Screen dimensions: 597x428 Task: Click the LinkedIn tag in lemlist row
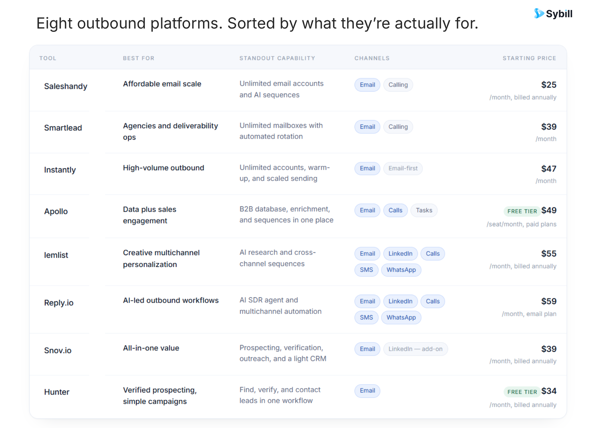[x=400, y=253]
